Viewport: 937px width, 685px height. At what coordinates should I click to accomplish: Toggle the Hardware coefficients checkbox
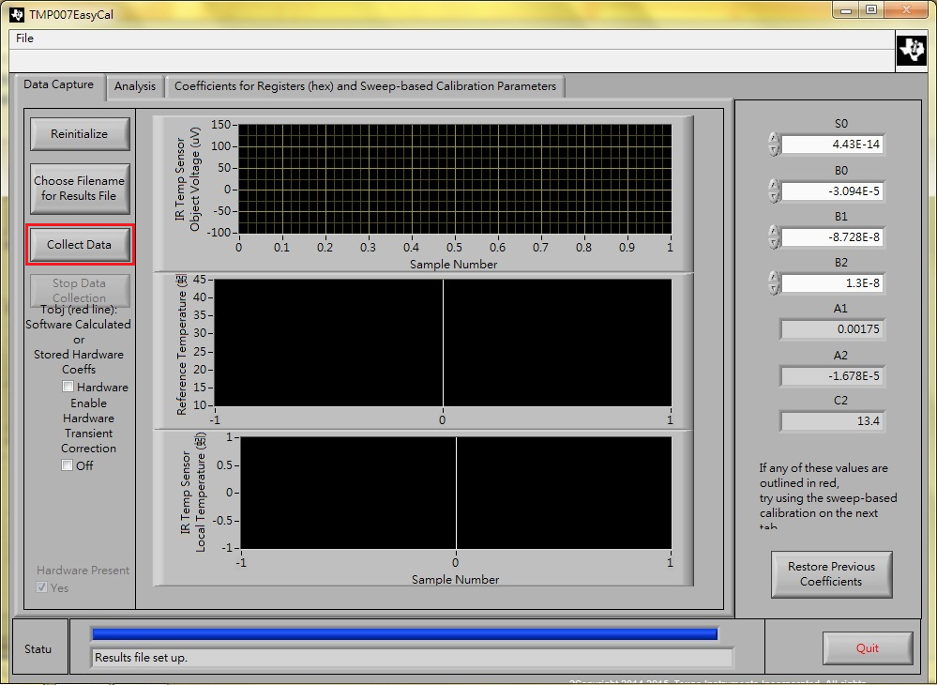point(68,387)
